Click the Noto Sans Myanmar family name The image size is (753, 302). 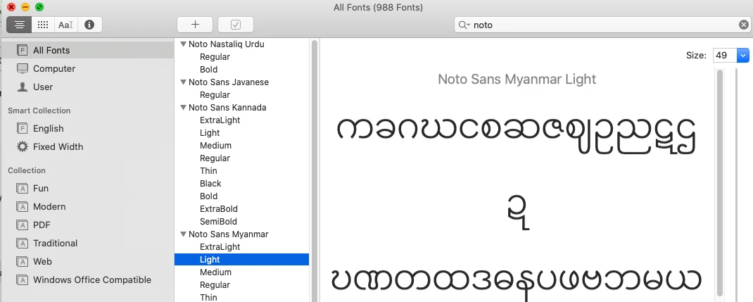point(228,234)
